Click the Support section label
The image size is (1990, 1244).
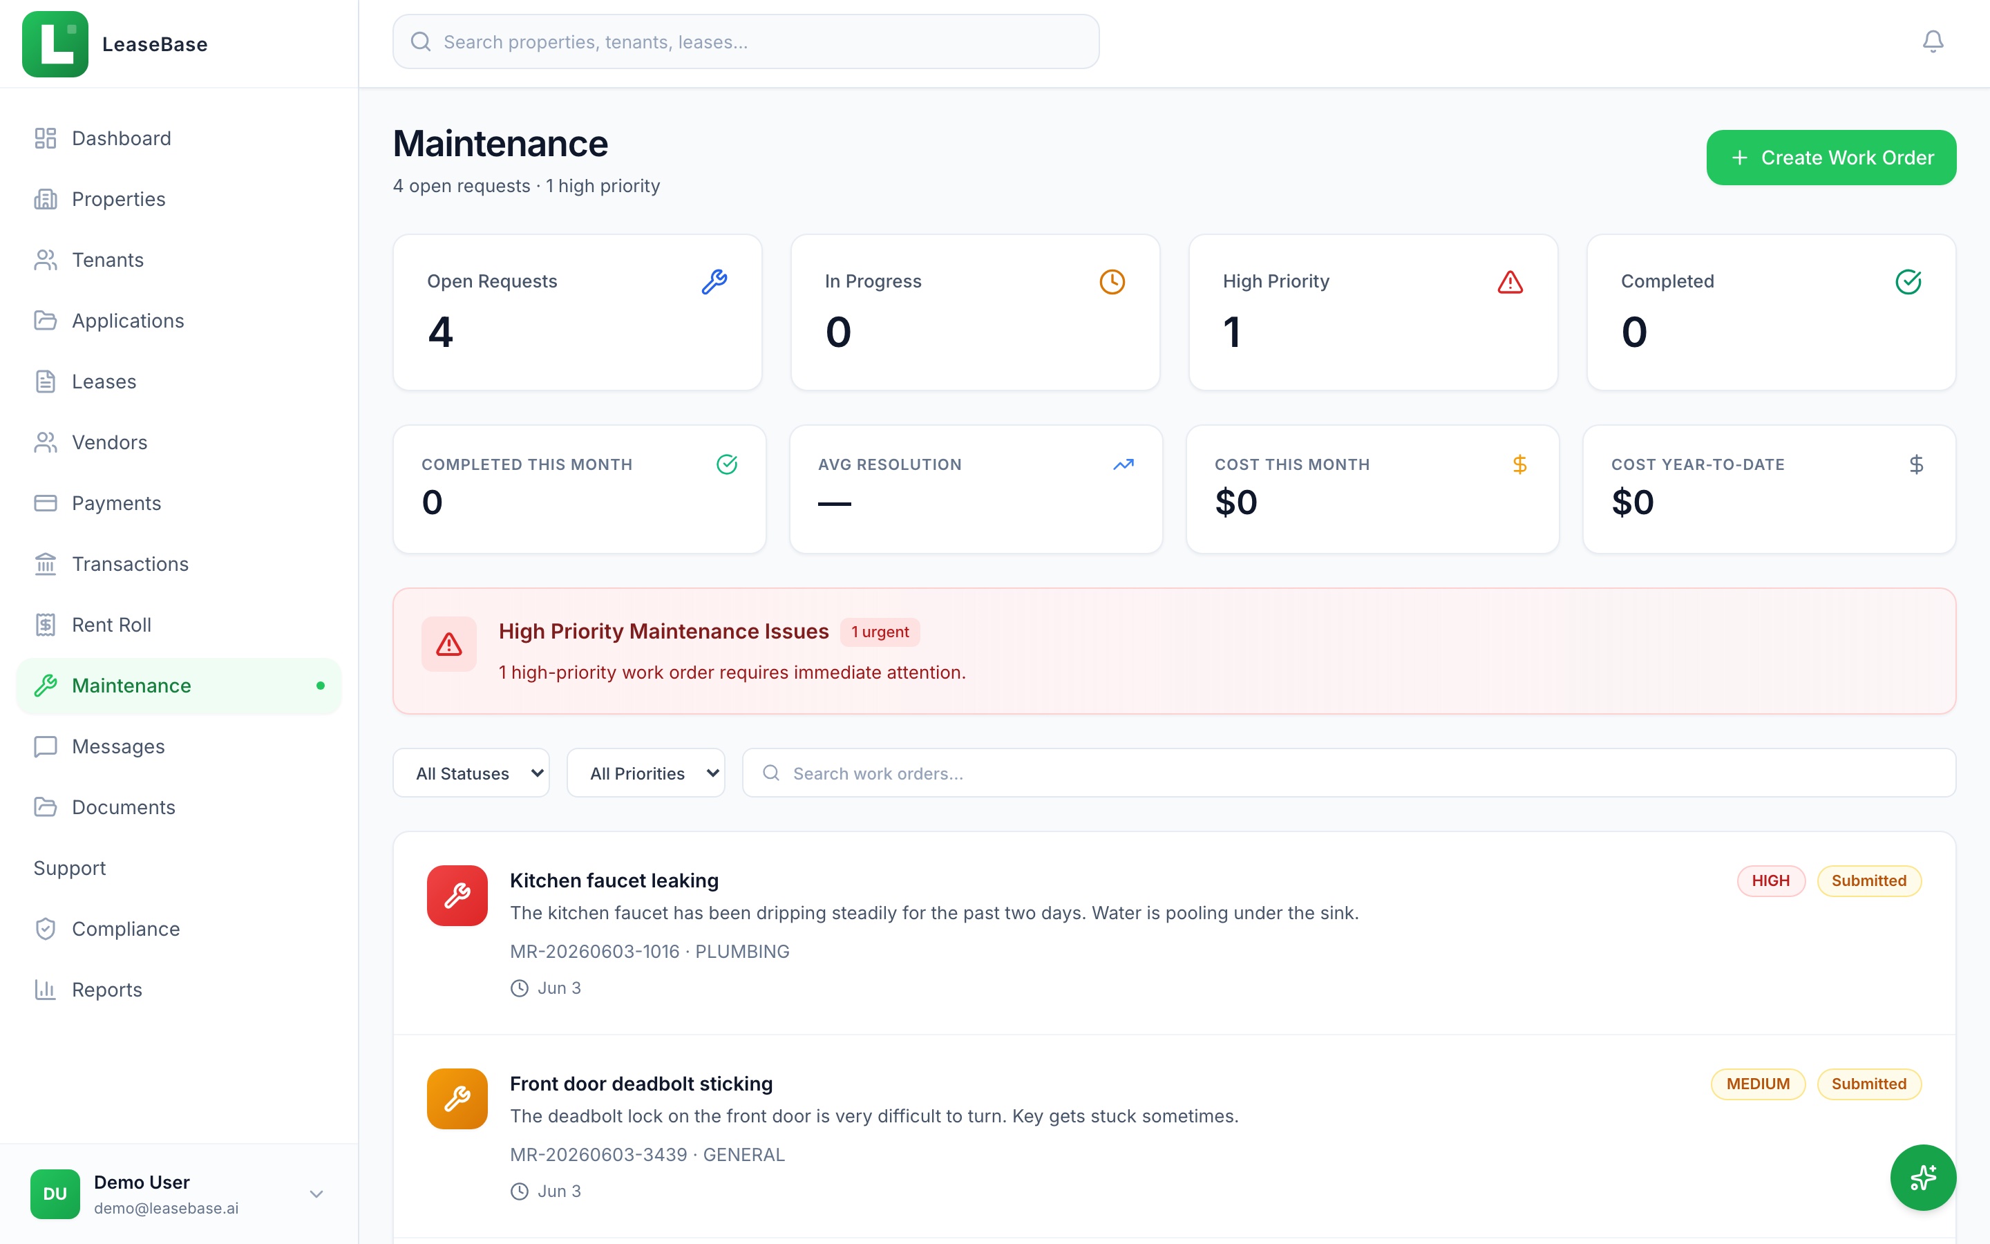(x=70, y=868)
